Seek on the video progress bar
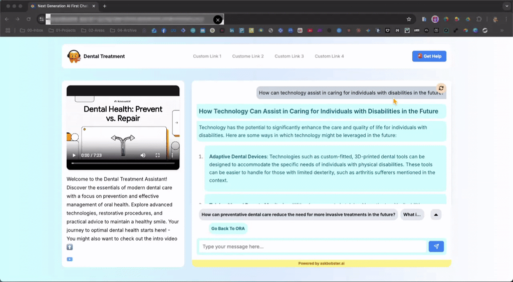 click(123, 163)
